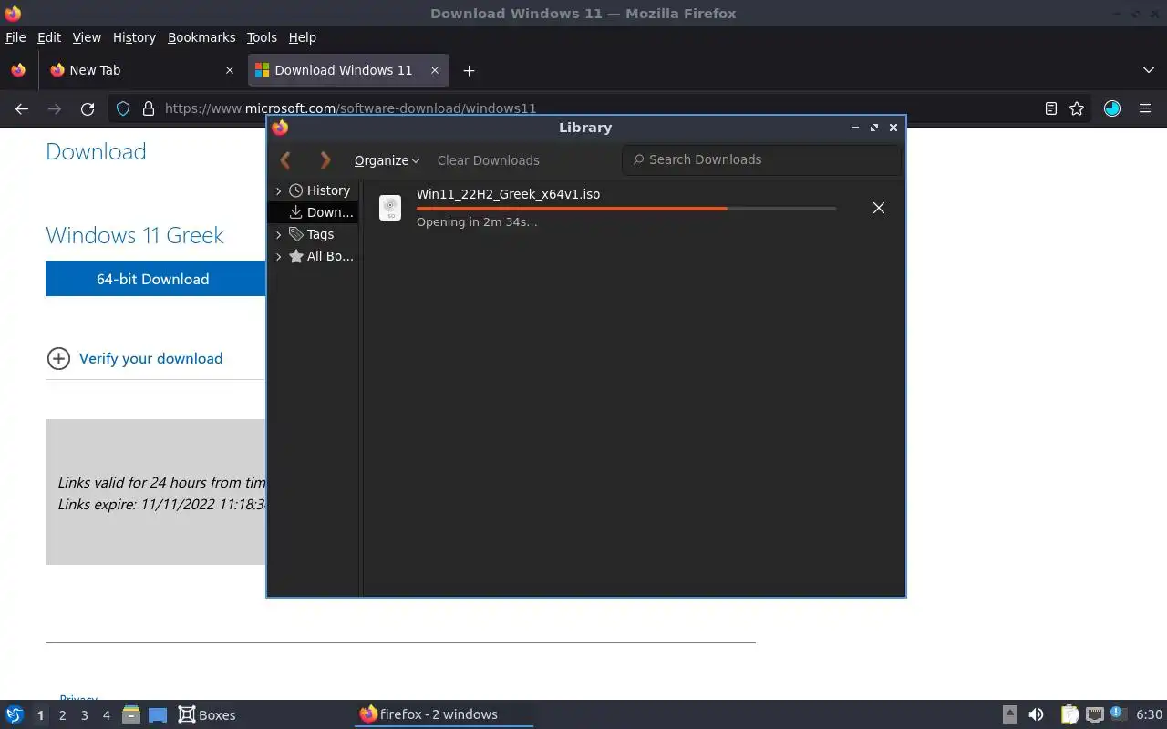Reload the Microsoft download page
This screenshot has width=1167, height=729.
[88, 108]
